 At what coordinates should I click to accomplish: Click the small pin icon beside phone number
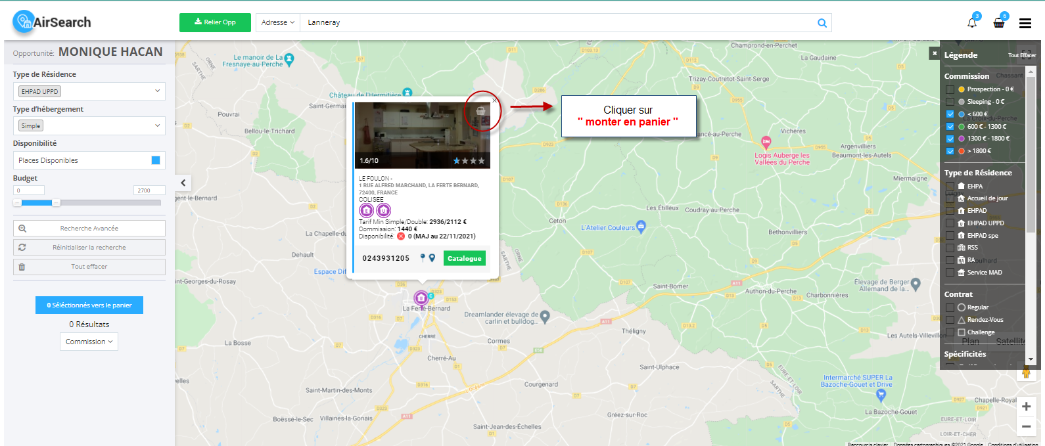[x=423, y=257]
